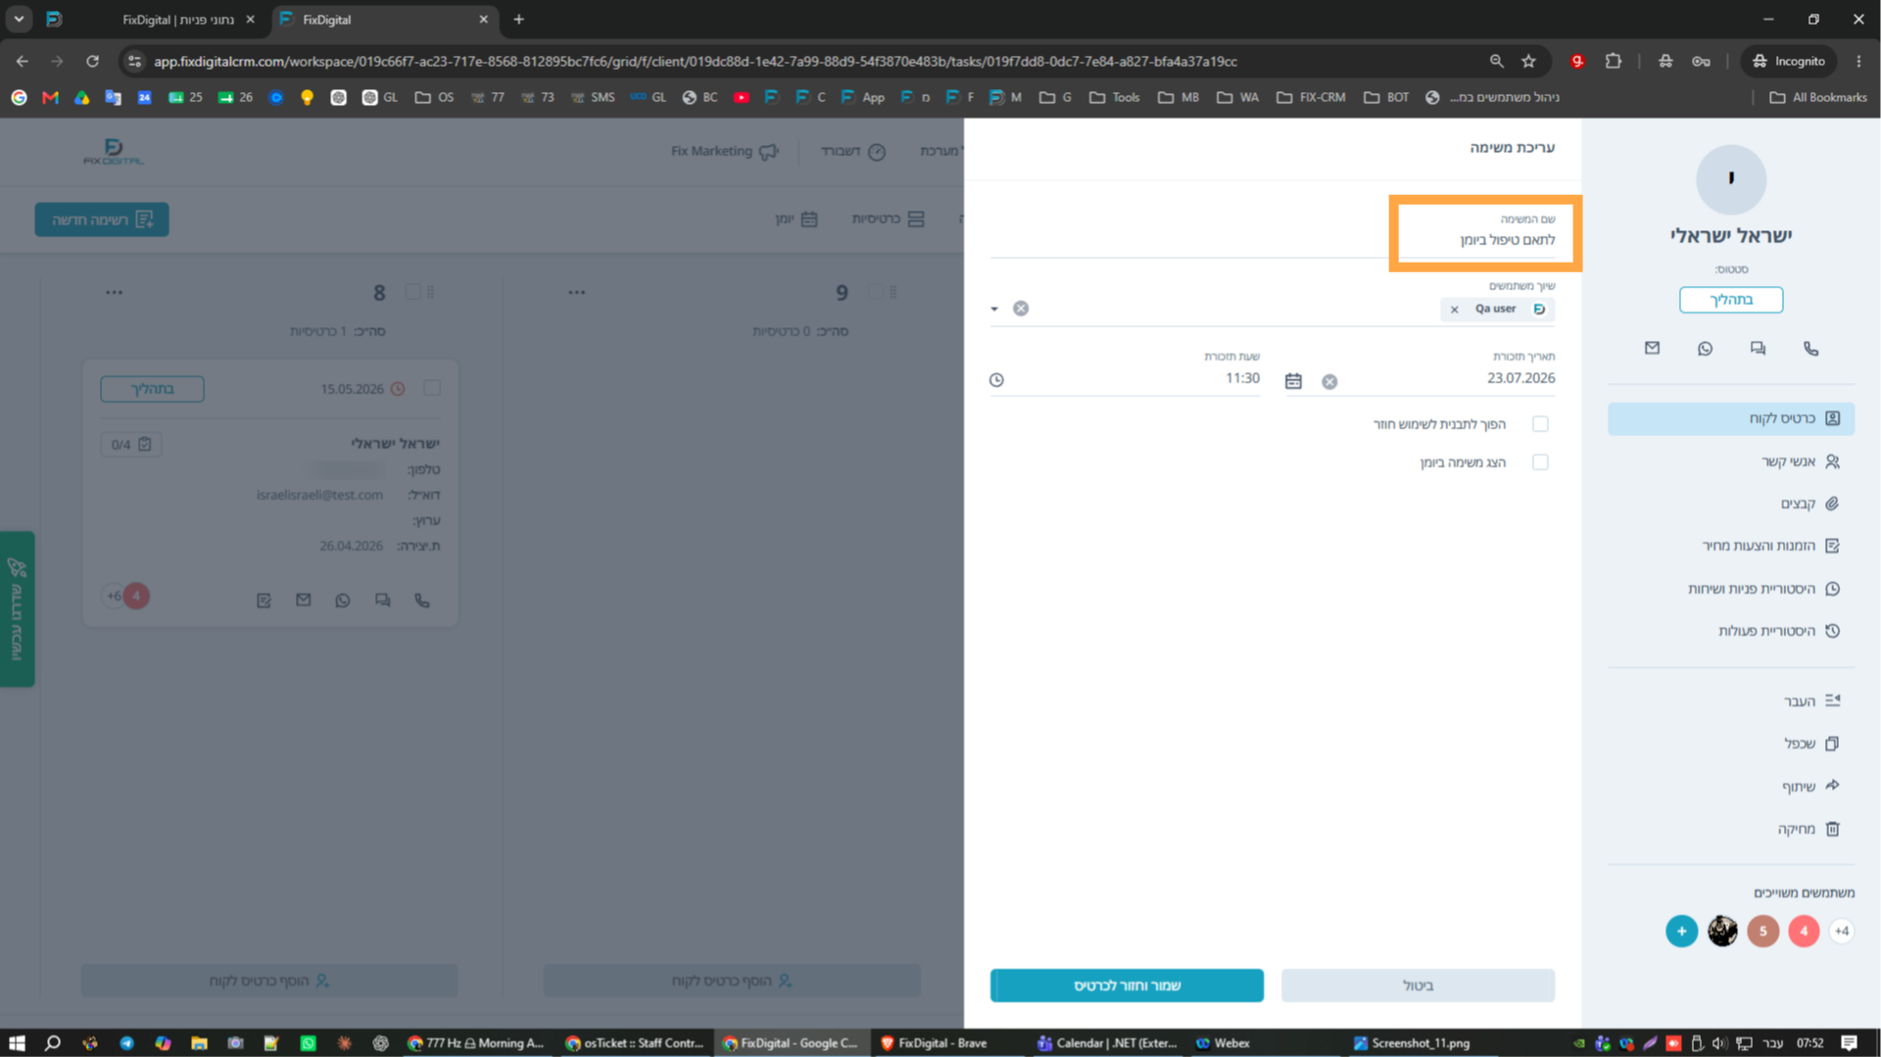The width and height of the screenshot is (1881, 1057).
Task: Open Fix Marketing in the top navigation
Action: click(x=725, y=151)
